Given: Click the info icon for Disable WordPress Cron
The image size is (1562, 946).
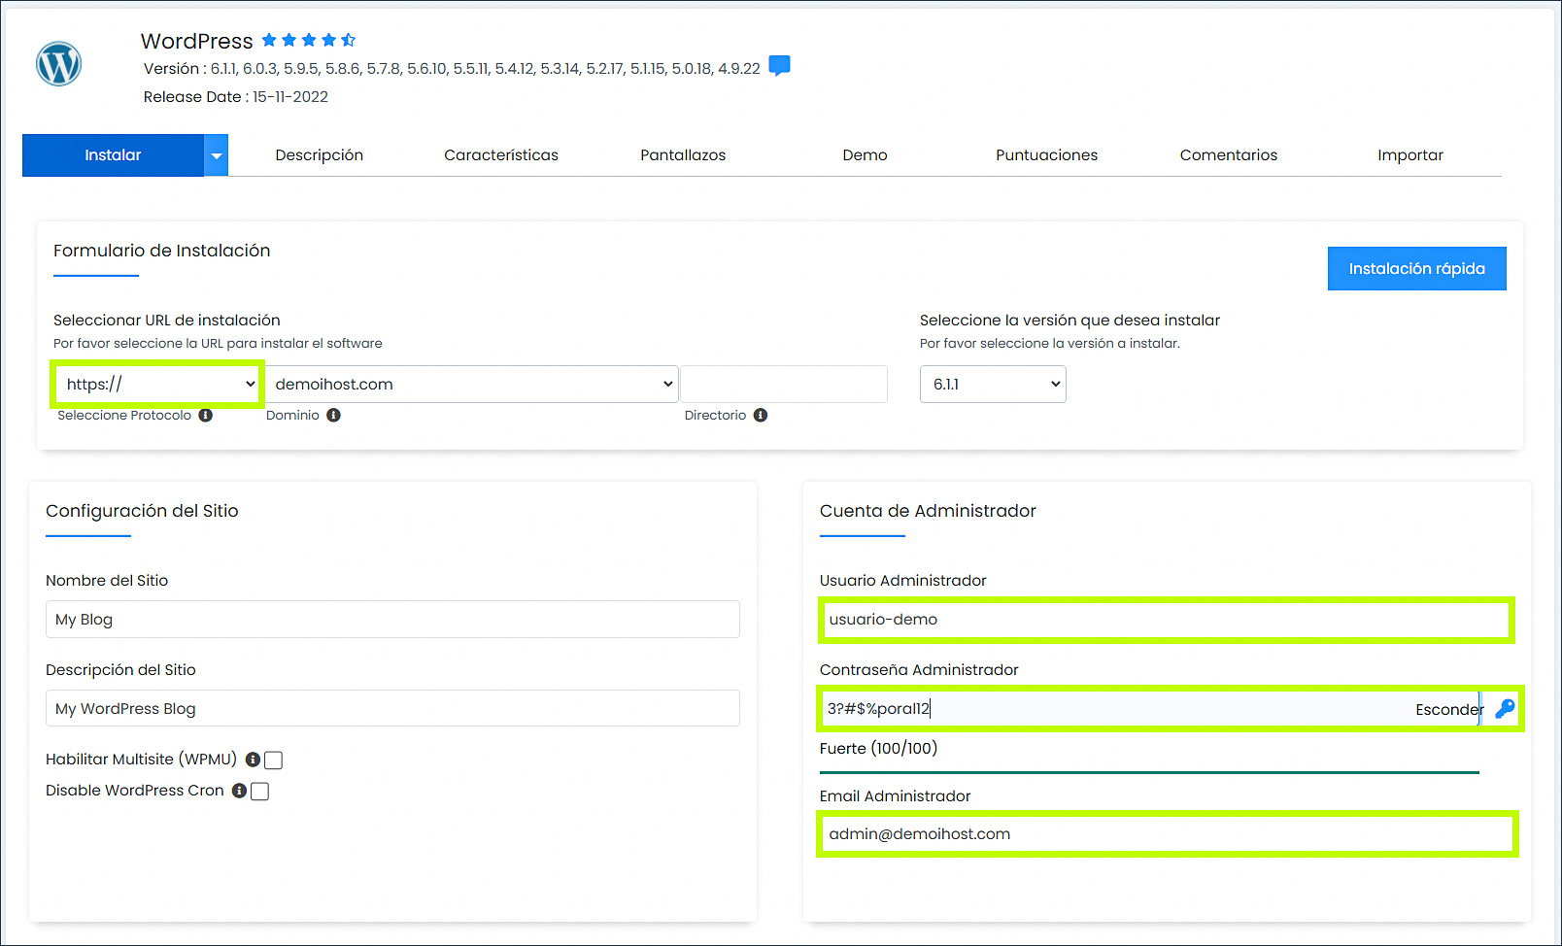Looking at the screenshot, I should point(239,791).
